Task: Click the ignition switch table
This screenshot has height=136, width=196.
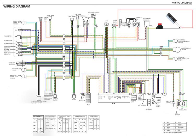Action: click(x=38, y=124)
